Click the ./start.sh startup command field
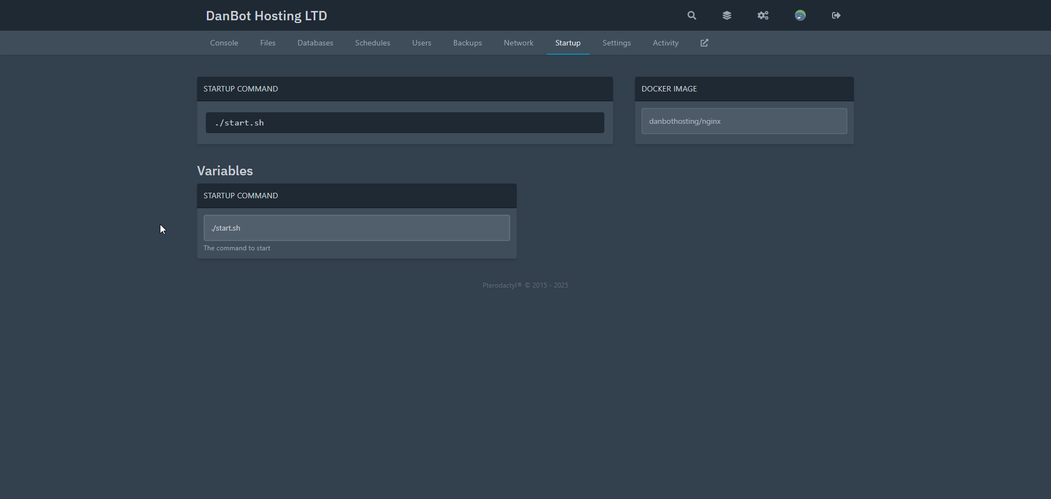This screenshot has height=499, width=1051. (x=405, y=122)
